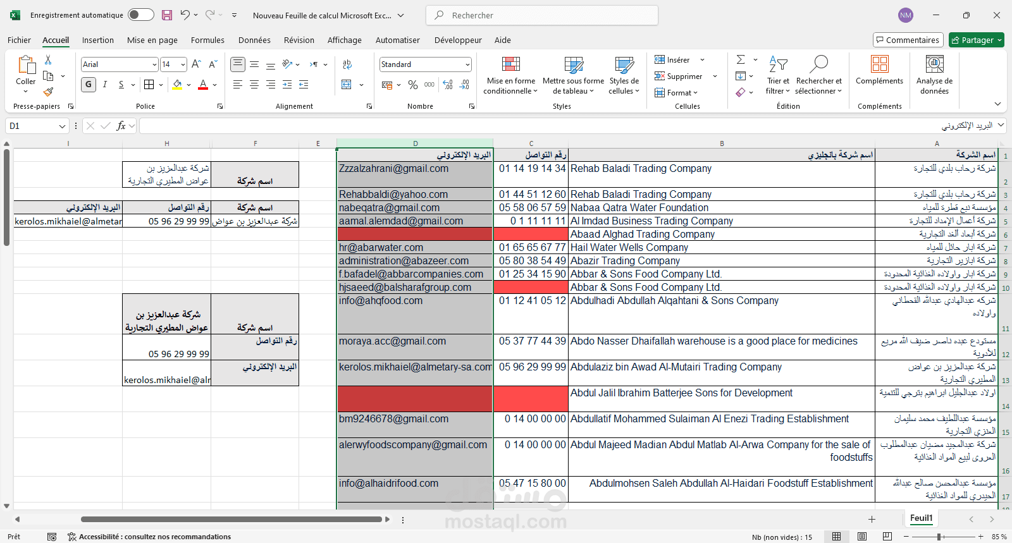Click the text orientation icon
Screen dimensions: 1012x543
[287, 64]
